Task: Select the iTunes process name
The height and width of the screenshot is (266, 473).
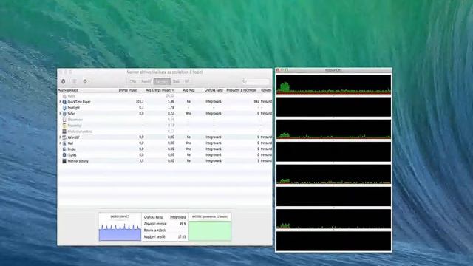Action: [x=72, y=155]
